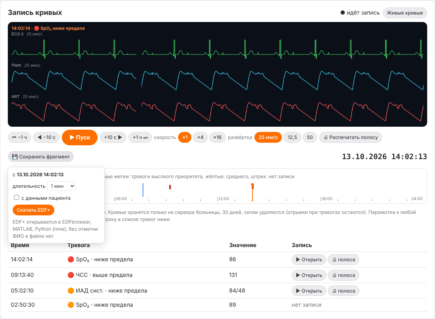The image size is (435, 319).
Task: Click the timestamp 13.10.2026 14:02:13 at right
Action: (x=384, y=157)
